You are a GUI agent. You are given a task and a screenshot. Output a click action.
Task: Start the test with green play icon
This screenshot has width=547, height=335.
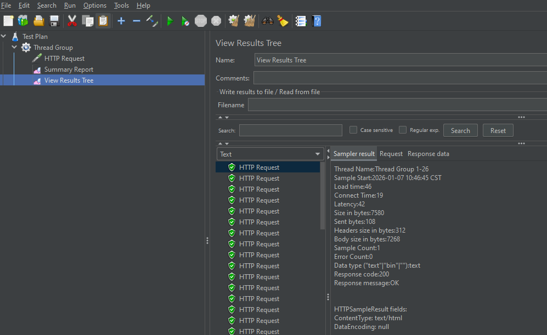coord(170,21)
